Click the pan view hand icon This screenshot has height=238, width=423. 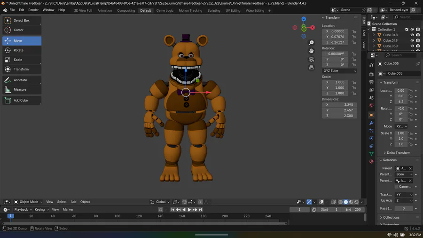point(311,51)
